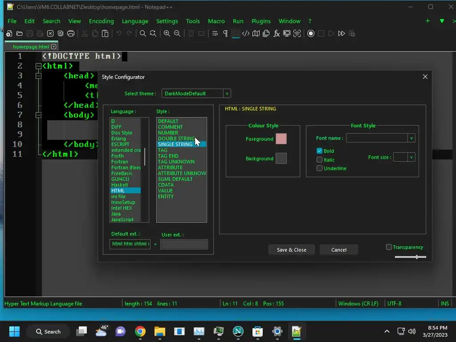The height and width of the screenshot is (342, 456).
Task: Open the Settings menu
Action: click(x=167, y=21)
